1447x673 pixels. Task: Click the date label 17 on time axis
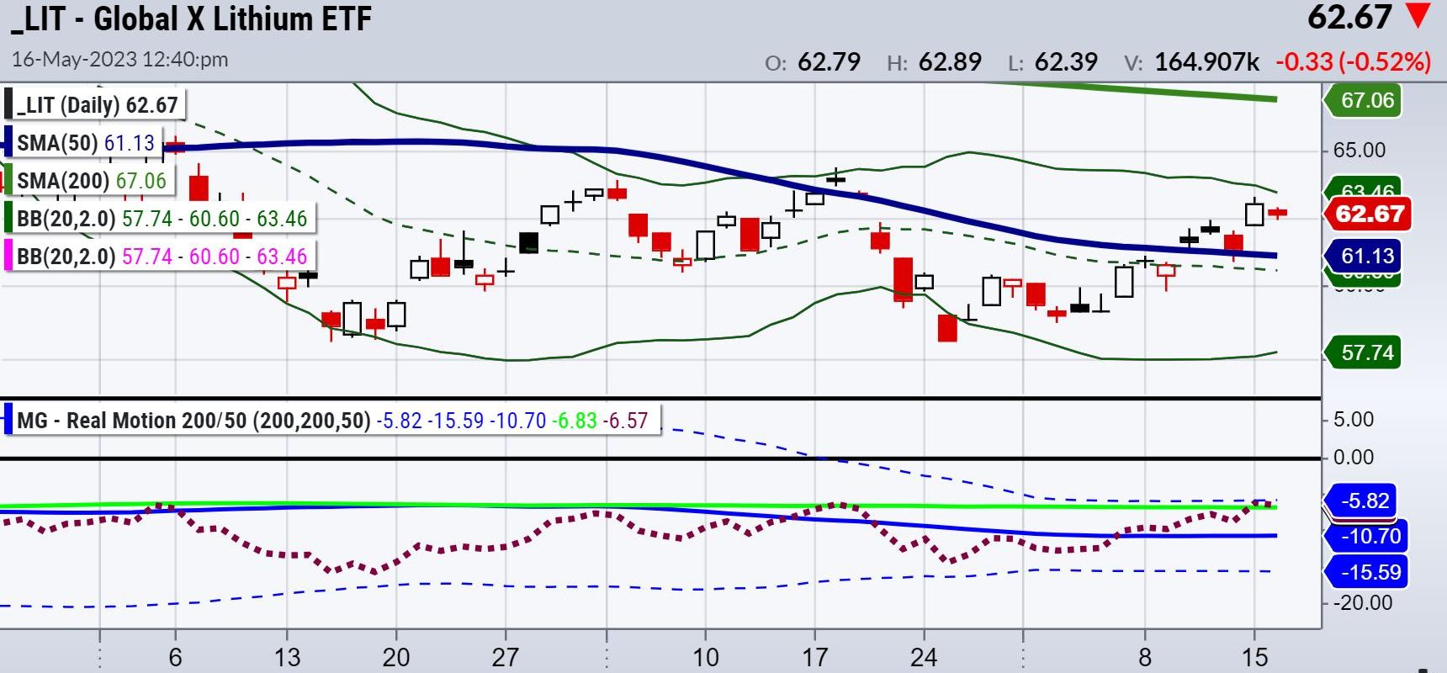(814, 657)
